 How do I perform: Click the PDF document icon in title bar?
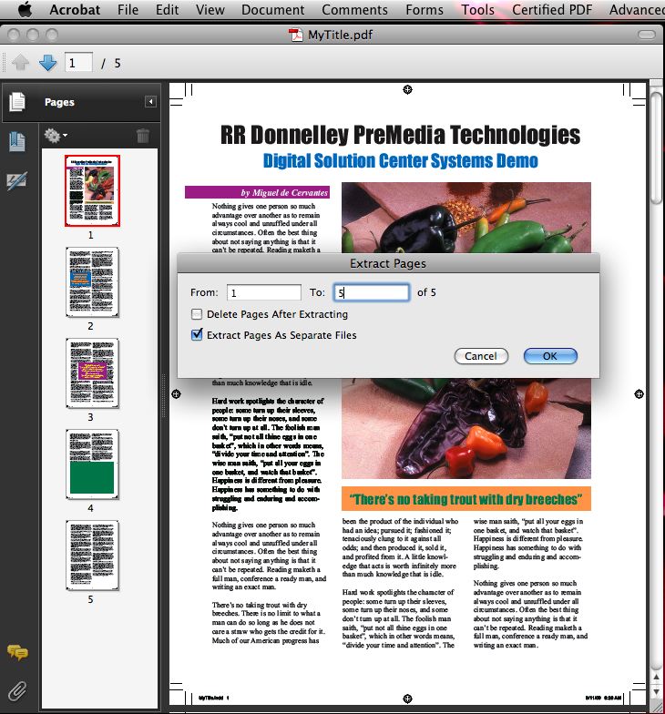pos(296,35)
